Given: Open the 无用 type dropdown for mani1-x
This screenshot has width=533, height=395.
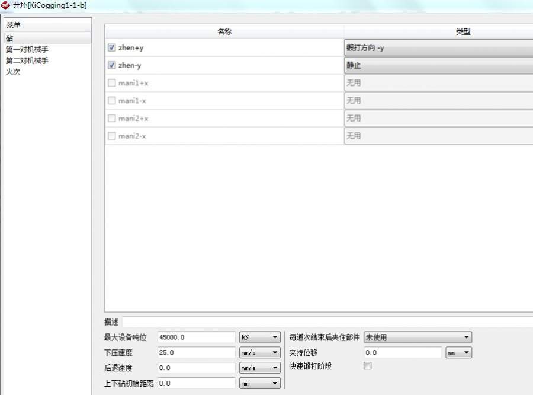Looking at the screenshot, I should pos(438,100).
